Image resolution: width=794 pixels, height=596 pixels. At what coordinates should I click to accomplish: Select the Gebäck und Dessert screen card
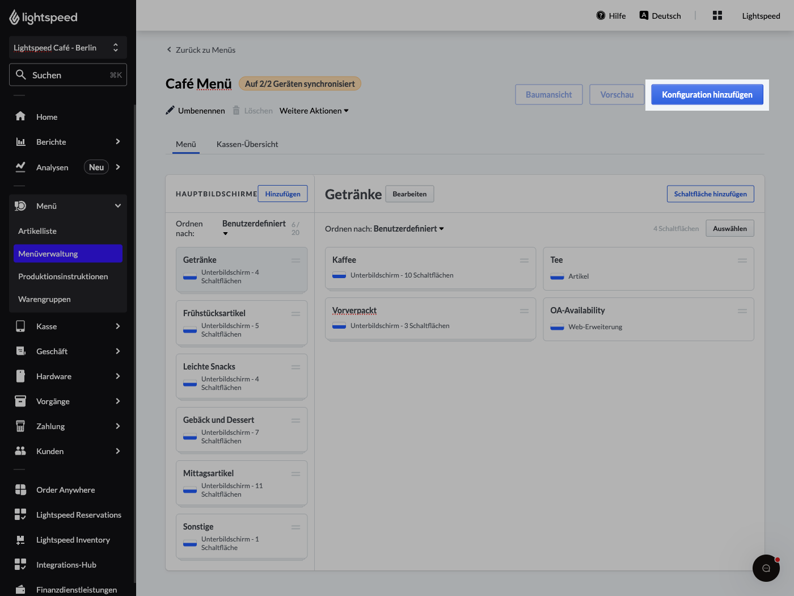[242, 430]
